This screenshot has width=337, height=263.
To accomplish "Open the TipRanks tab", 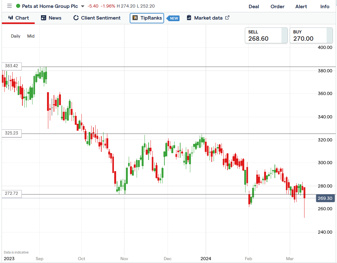I will [147, 18].
